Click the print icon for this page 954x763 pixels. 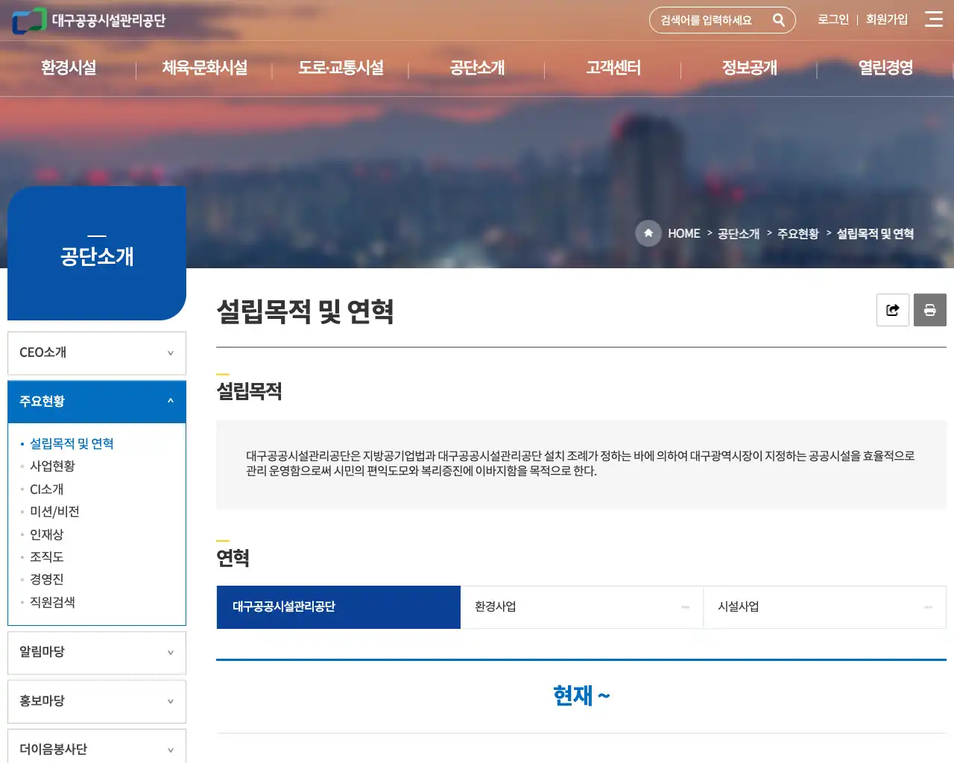[x=929, y=310]
